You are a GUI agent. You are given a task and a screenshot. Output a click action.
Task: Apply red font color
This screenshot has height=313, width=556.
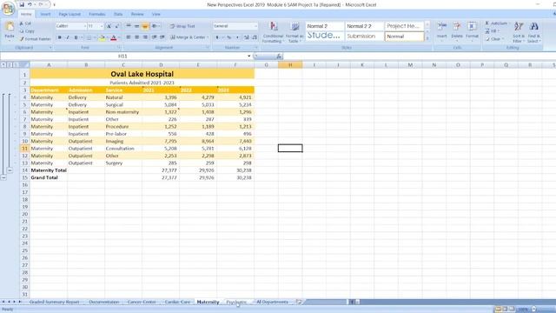tap(114, 37)
